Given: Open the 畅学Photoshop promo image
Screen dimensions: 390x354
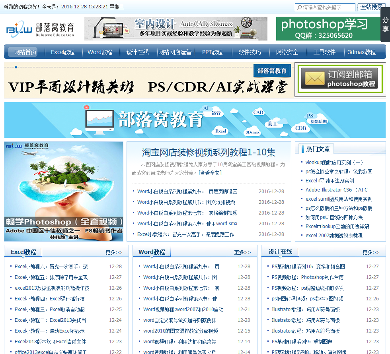Looking at the screenshot, I should [64, 192].
